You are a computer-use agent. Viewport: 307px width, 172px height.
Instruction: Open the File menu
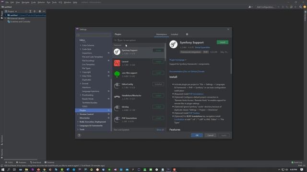pos(7,2)
